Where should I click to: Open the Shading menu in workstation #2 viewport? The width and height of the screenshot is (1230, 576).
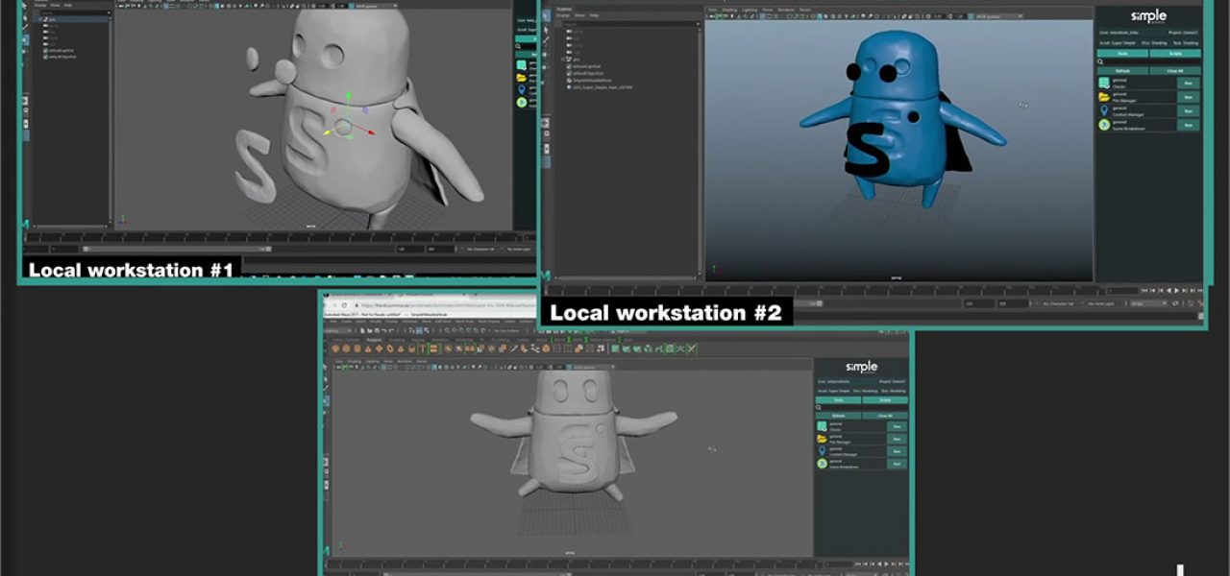click(729, 10)
